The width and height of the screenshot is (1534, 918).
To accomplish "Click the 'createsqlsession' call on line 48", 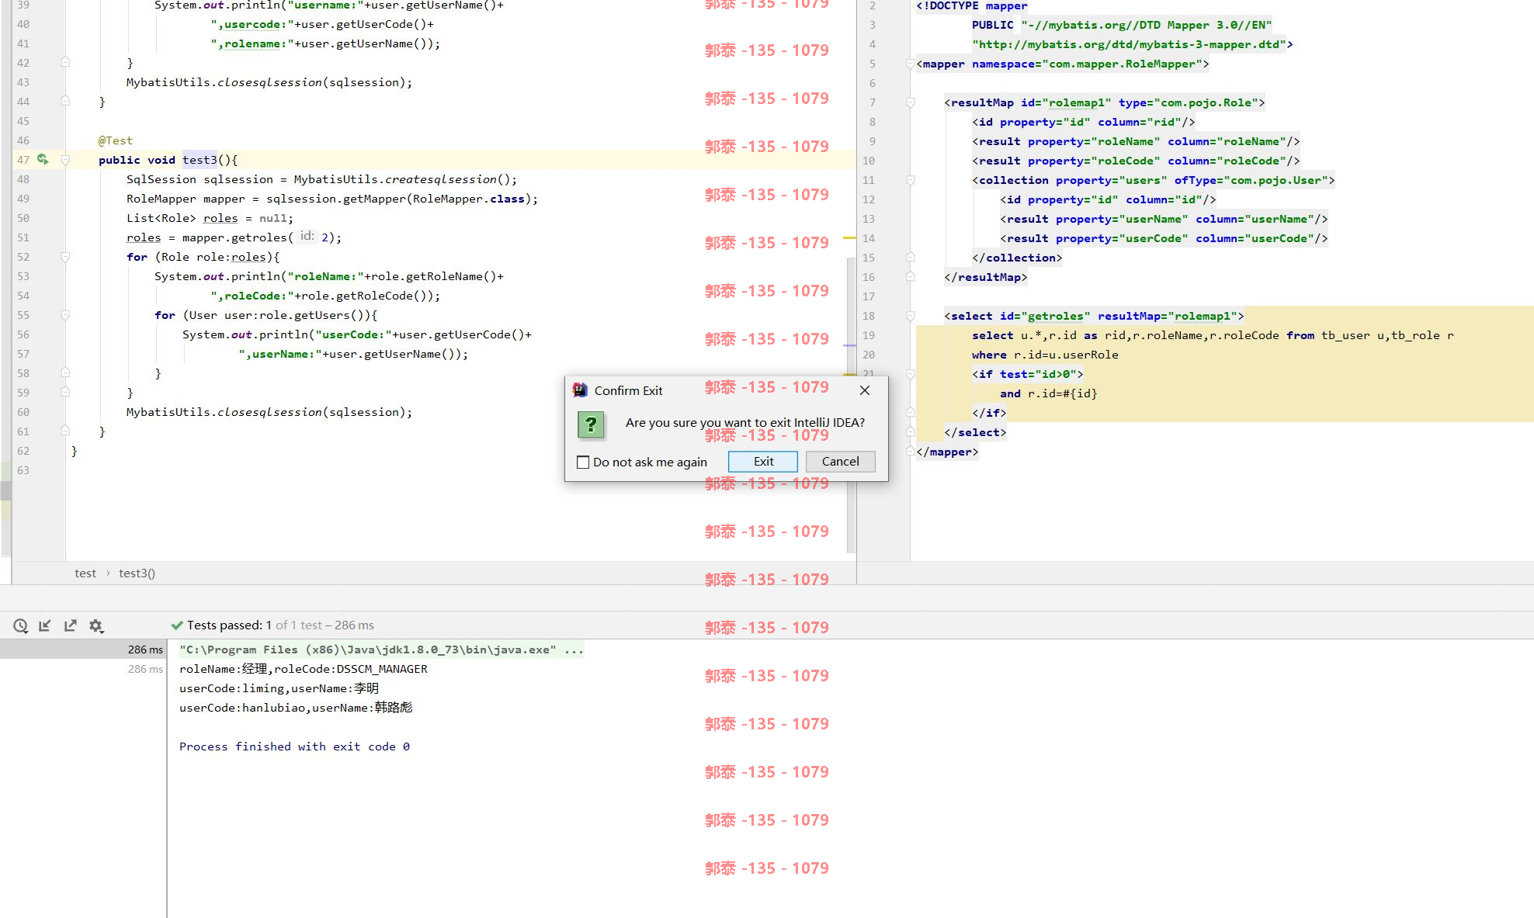I will (441, 179).
